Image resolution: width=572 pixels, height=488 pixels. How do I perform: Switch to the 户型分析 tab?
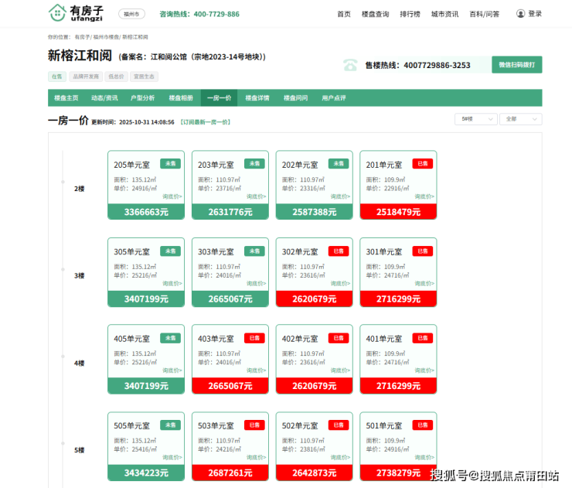pyautogui.click(x=142, y=98)
